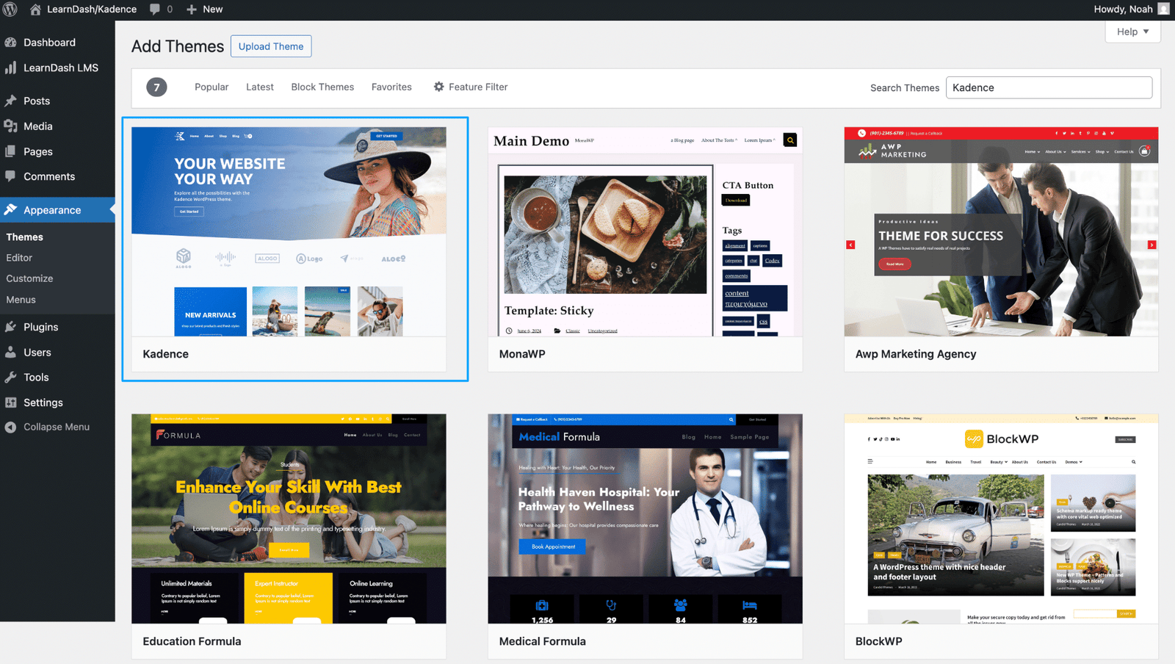This screenshot has width=1175, height=664.
Task: Select the Awp Marketing Agency theme thumbnail
Action: [x=1001, y=231]
